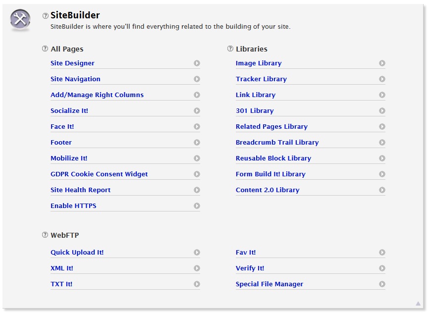This screenshot has height=315, width=431.
Task: Click the help icon next to WebFTP
Action: (46, 235)
